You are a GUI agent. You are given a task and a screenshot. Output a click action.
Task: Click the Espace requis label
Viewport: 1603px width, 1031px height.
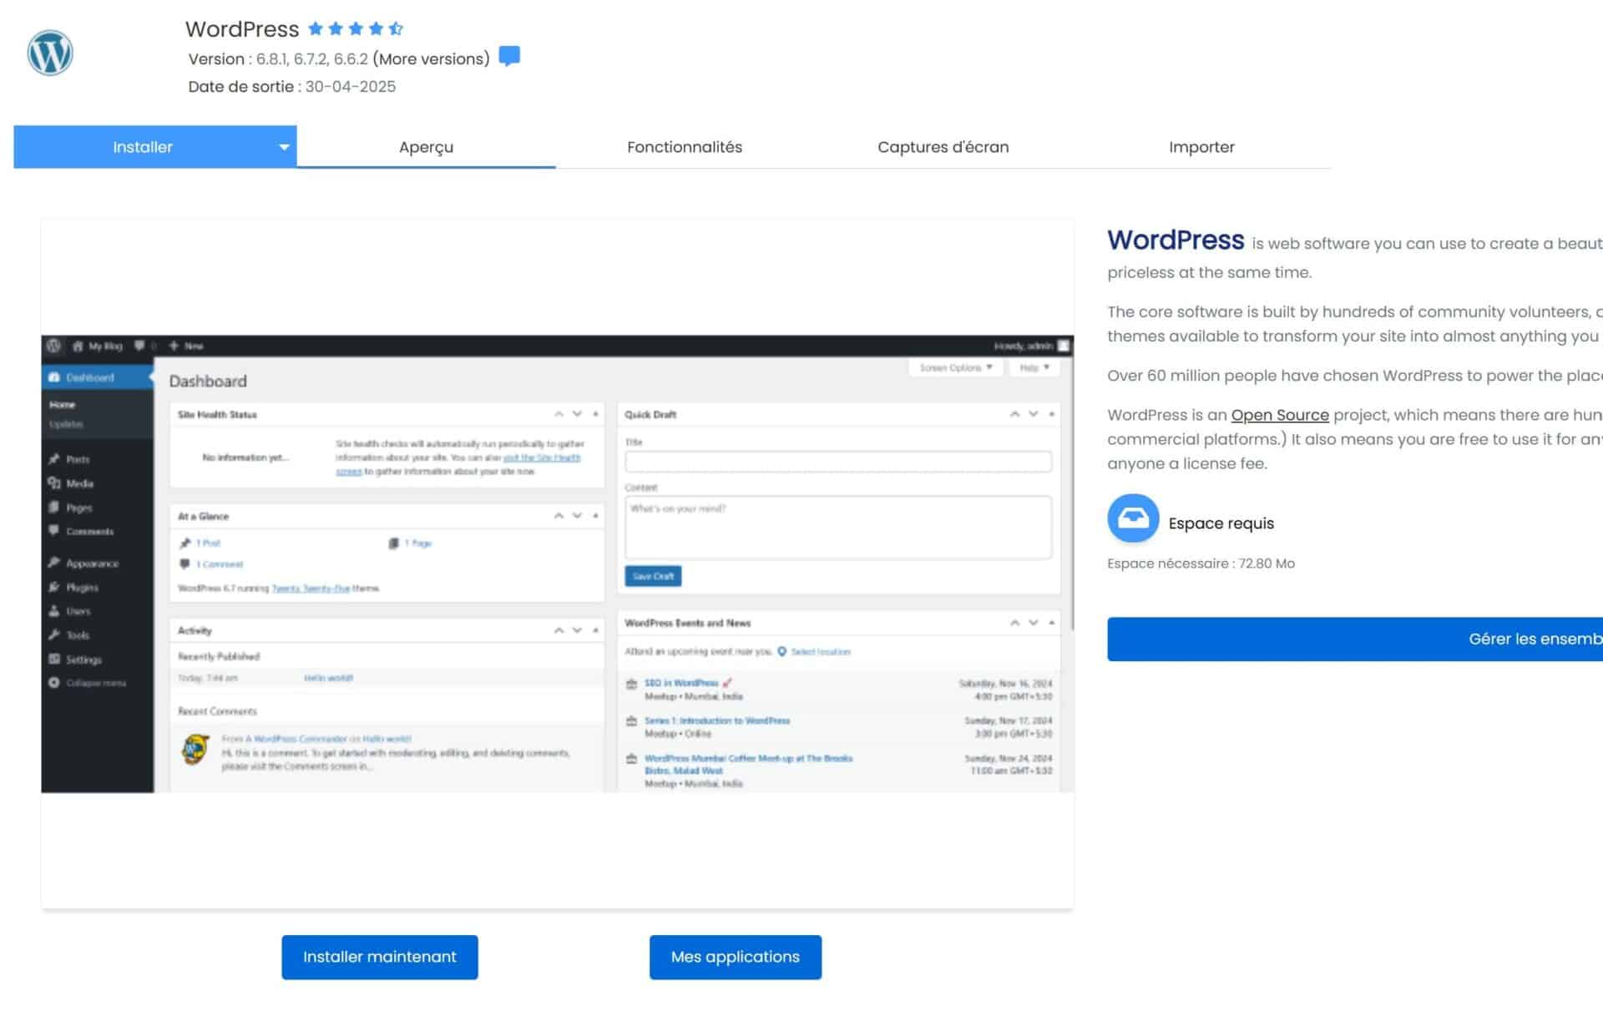[1221, 523]
